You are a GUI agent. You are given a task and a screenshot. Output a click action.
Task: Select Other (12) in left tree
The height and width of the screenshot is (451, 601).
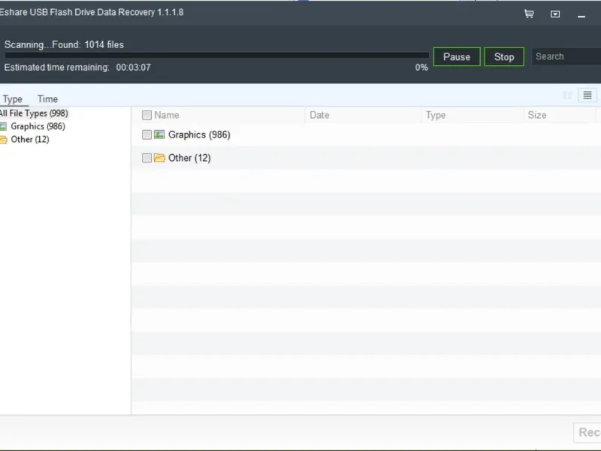30,139
